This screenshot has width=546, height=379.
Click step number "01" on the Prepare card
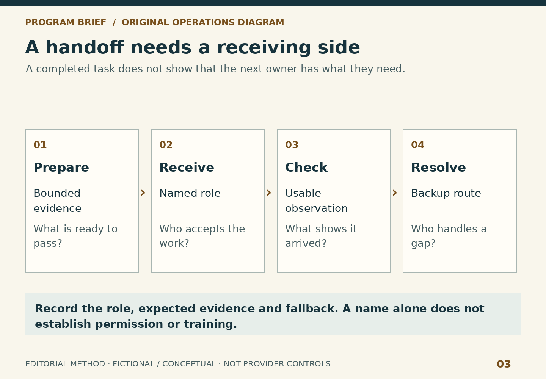40,145
